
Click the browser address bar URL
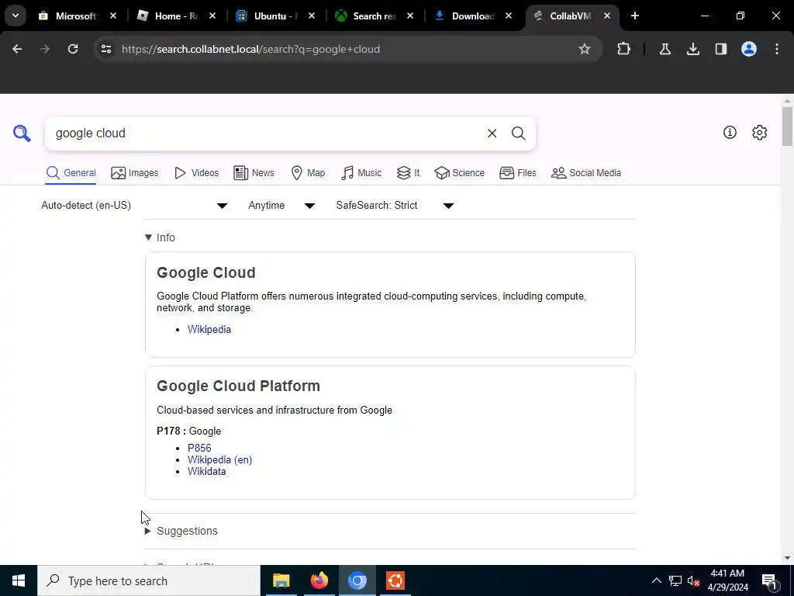pos(250,49)
